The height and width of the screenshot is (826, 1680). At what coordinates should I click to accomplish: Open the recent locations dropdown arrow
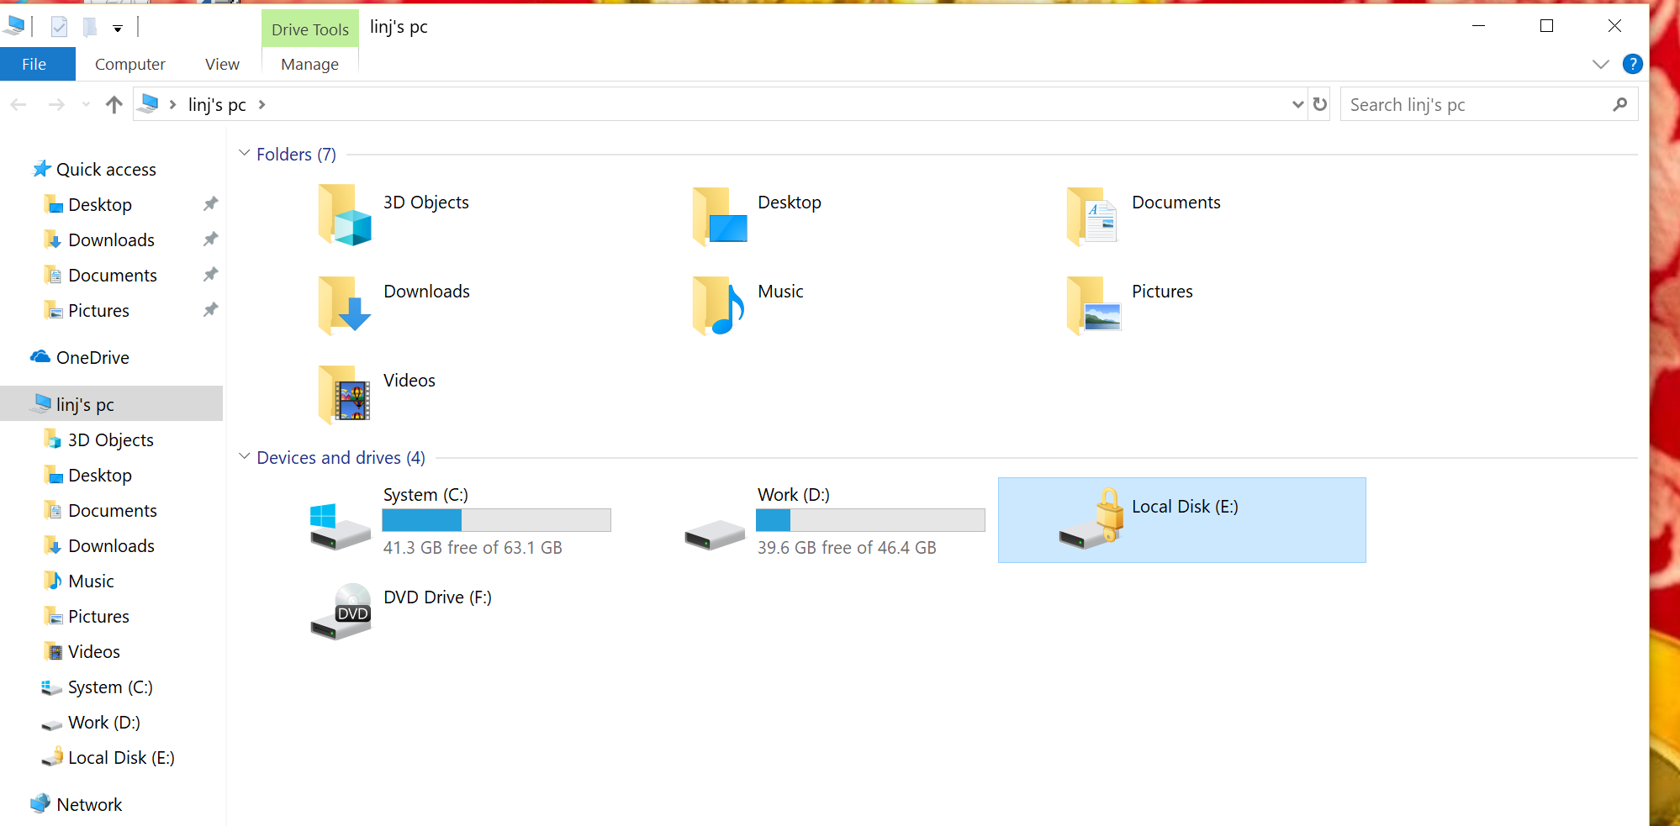coord(86,105)
